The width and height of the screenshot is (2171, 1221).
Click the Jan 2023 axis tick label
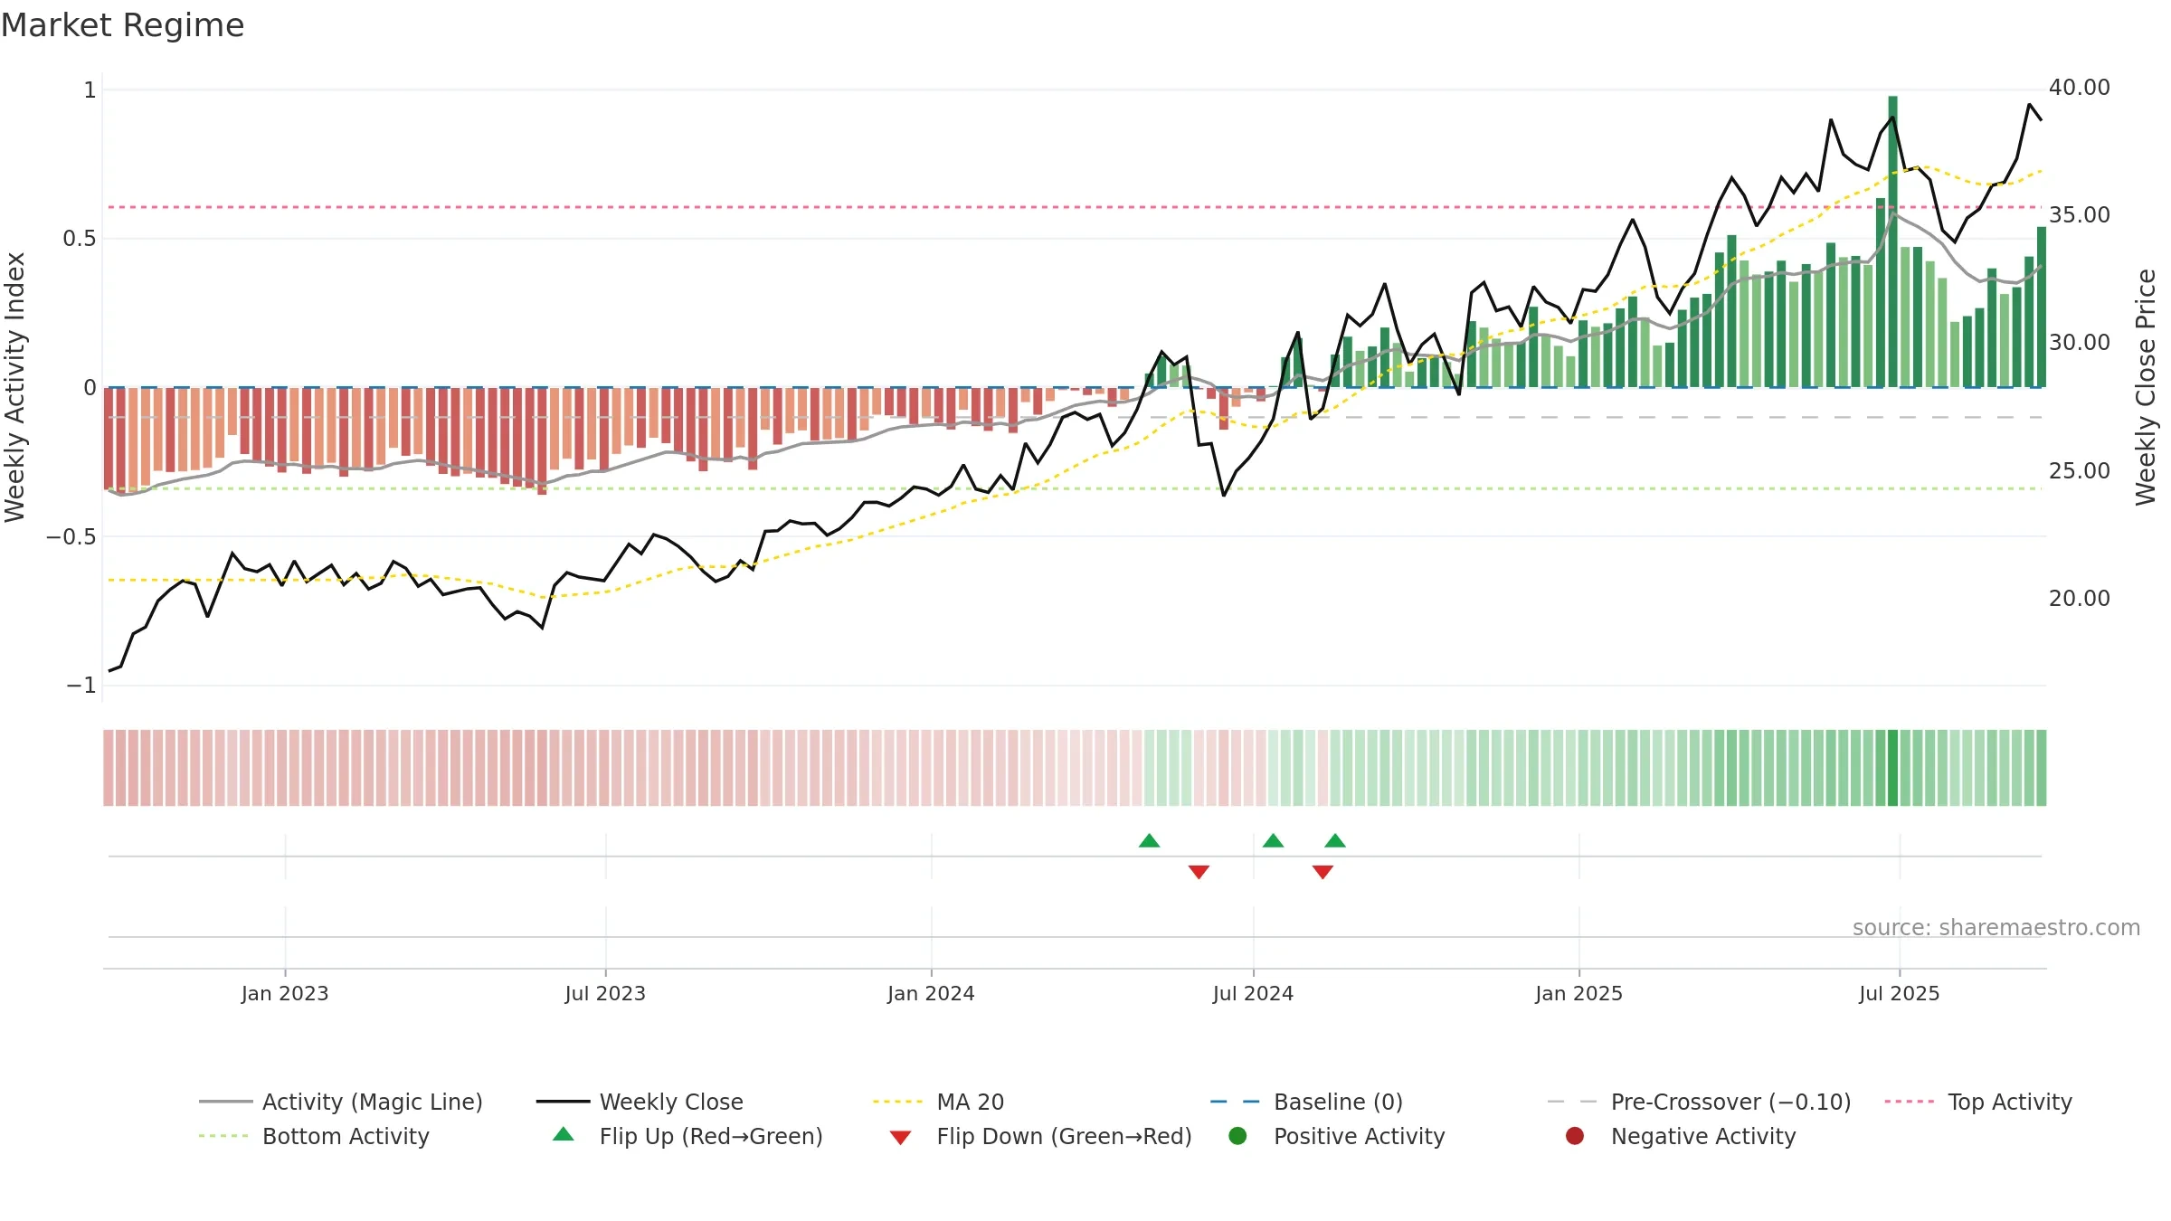point(285,994)
